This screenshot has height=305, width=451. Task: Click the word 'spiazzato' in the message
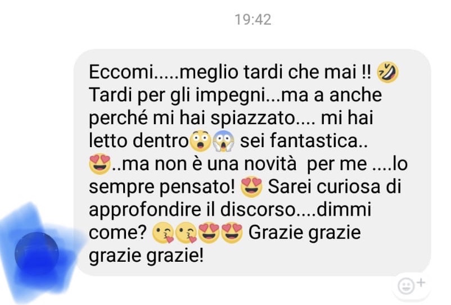point(253,118)
